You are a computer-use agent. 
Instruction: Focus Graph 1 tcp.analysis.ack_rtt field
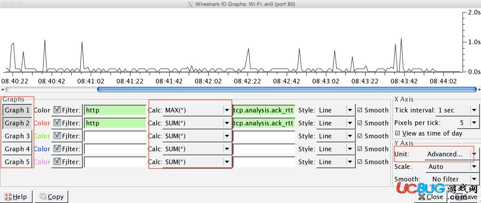coord(264,110)
